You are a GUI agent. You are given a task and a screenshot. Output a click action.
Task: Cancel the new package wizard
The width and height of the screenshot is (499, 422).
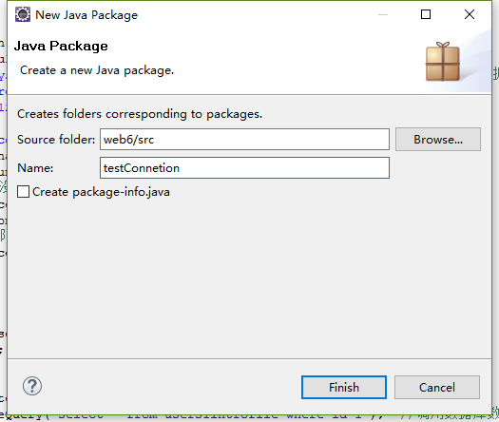coord(437,388)
